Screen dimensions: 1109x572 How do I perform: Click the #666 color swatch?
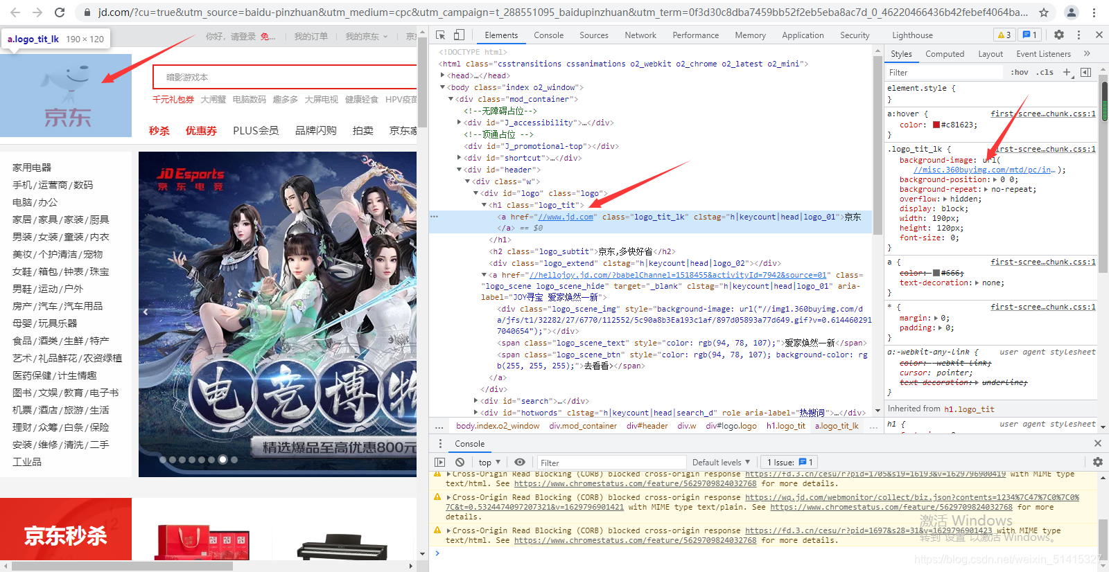pyautogui.click(x=936, y=273)
